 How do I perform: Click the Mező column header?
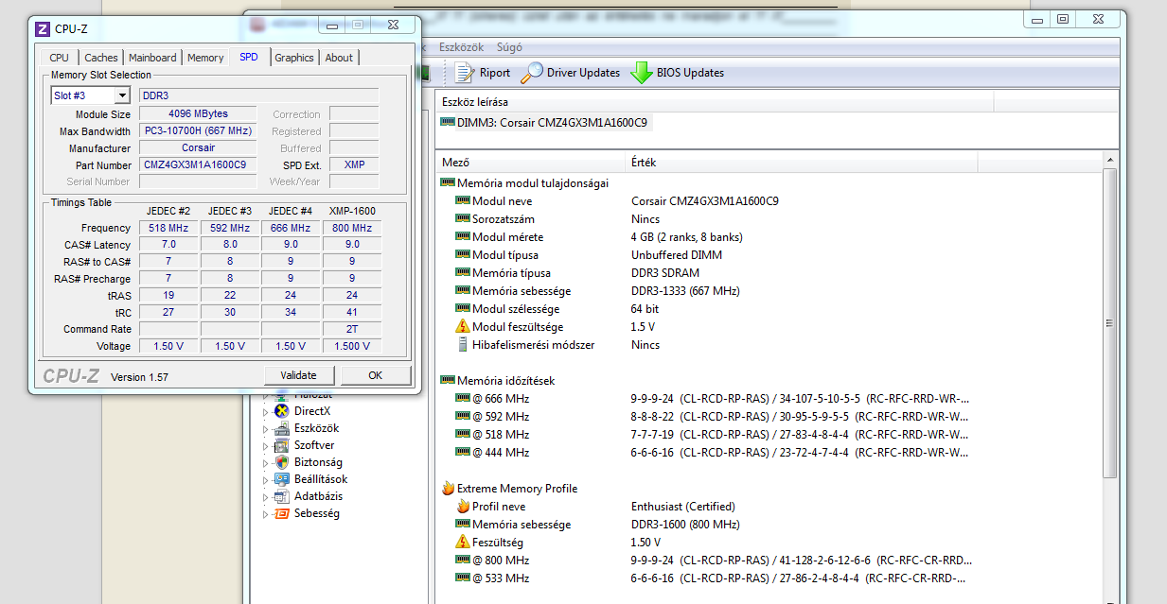click(531, 163)
